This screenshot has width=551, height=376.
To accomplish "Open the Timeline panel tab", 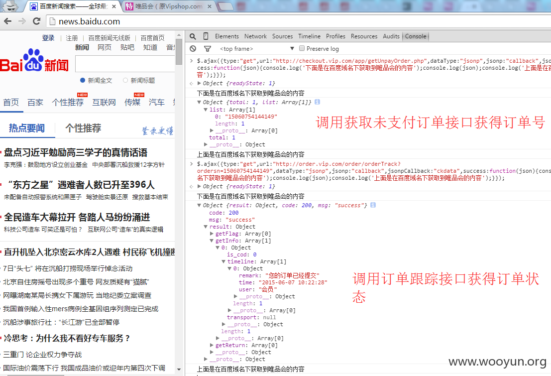I will (309, 36).
